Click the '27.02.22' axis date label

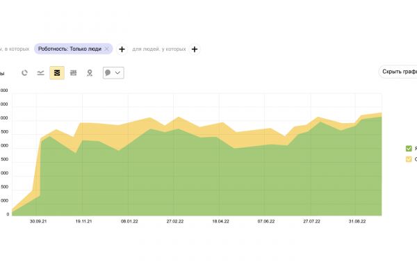coord(175,221)
